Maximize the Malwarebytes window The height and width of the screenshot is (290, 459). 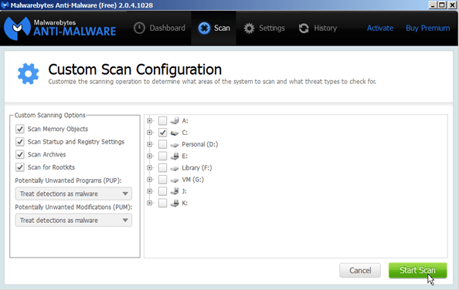[x=442, y=5]
